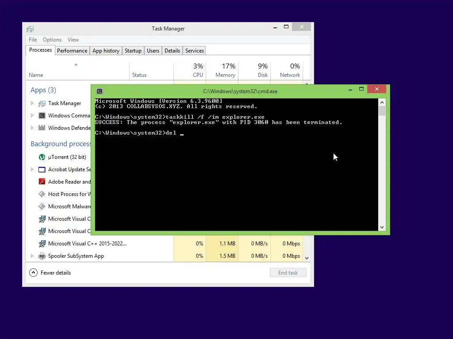The image size is (453, 339).
Task: Expand the Task Manager app entry
Action: 32,103
